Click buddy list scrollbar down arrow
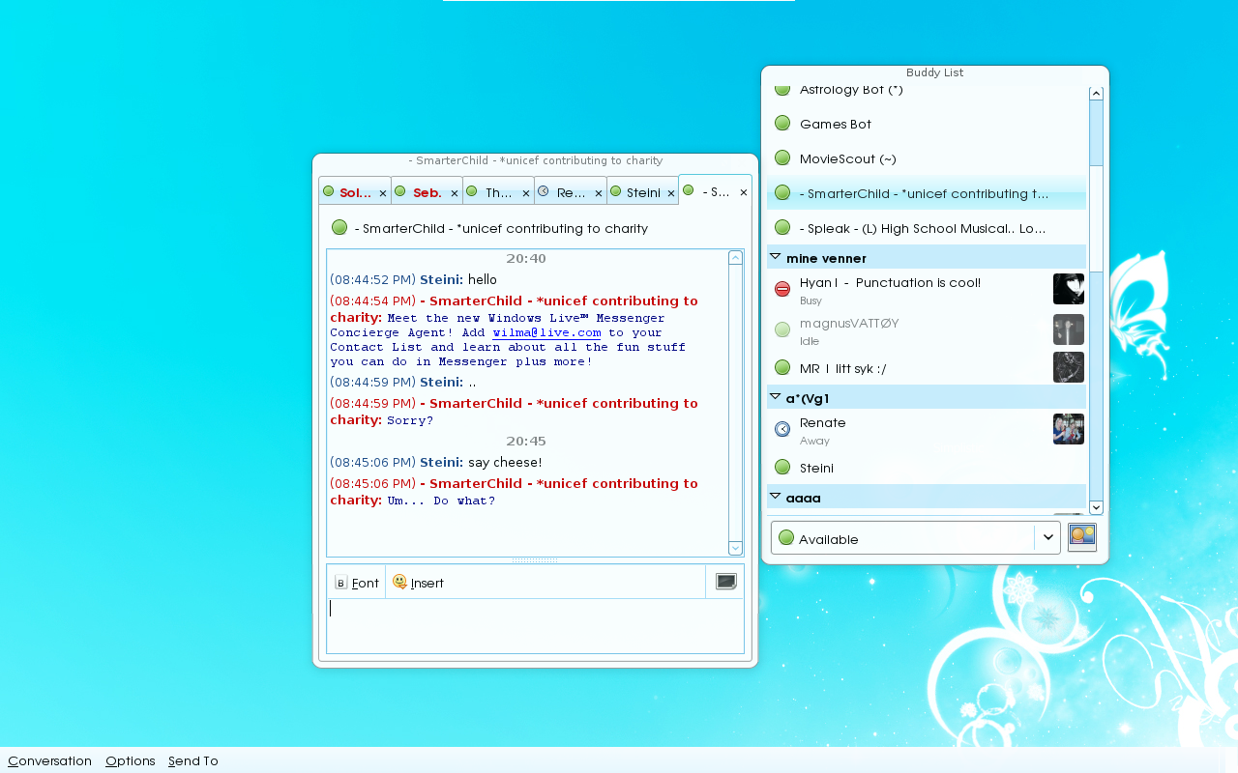 click(1096, 507)
